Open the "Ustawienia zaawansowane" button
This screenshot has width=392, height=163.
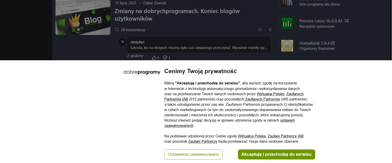click(x=193, y=154)
